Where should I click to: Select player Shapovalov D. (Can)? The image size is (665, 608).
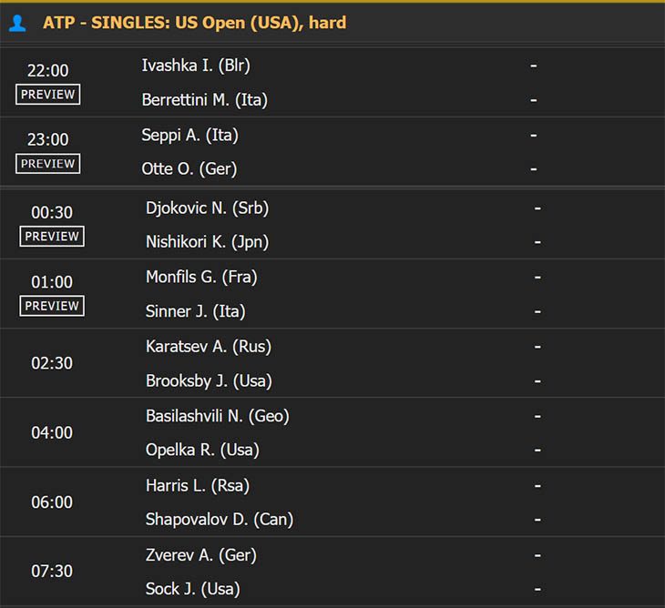(x=220, y=520)
